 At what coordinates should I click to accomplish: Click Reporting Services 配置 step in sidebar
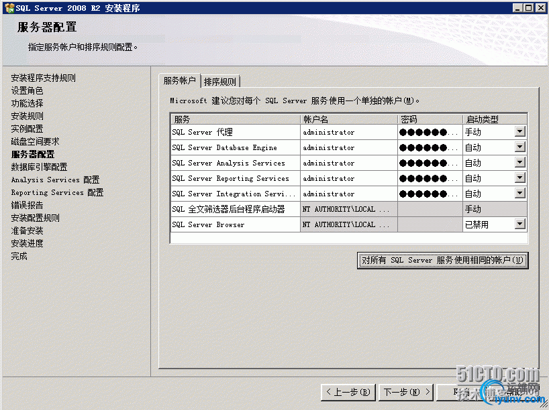(x=57, y=192)
